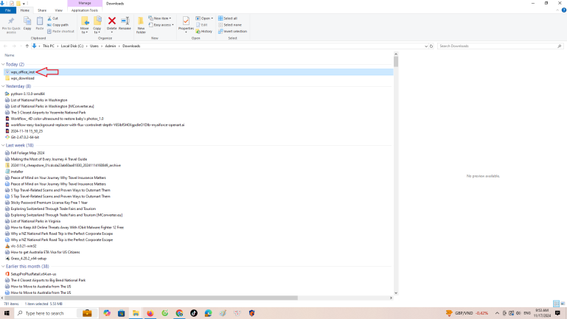This screenshot has height=319, width=567.
Task: Open the File menu tab
Action: pos(7,10)
